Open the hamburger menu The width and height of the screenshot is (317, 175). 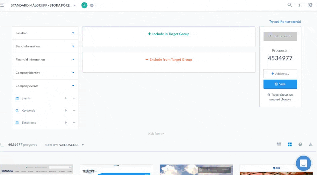tap(2, 5)
